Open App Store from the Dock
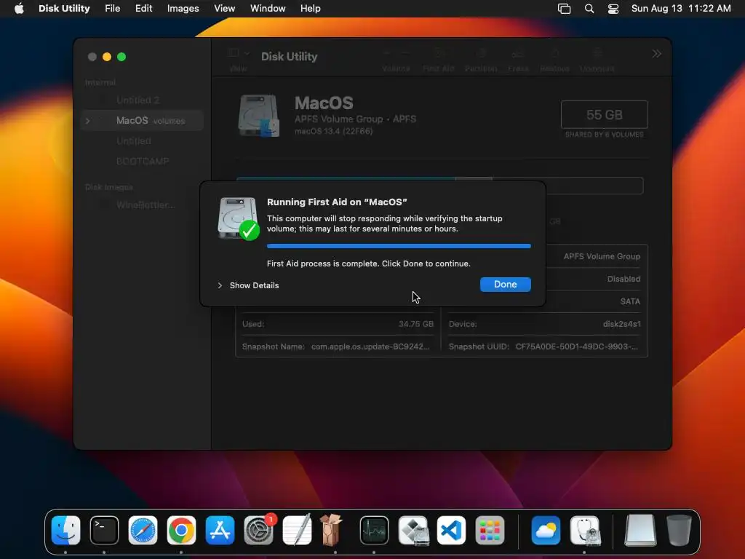Screen dimensions: 745x559 220,530
